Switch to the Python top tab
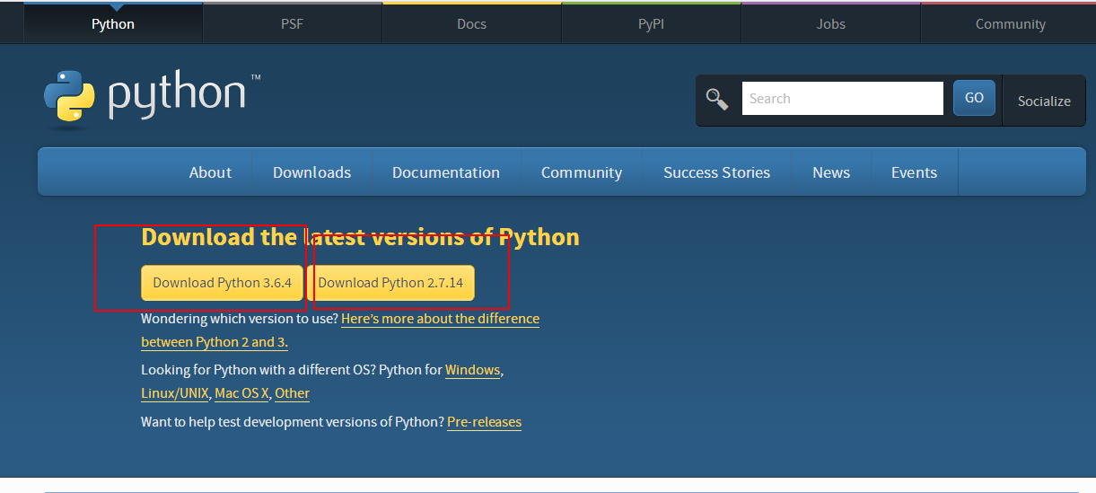 113,24
